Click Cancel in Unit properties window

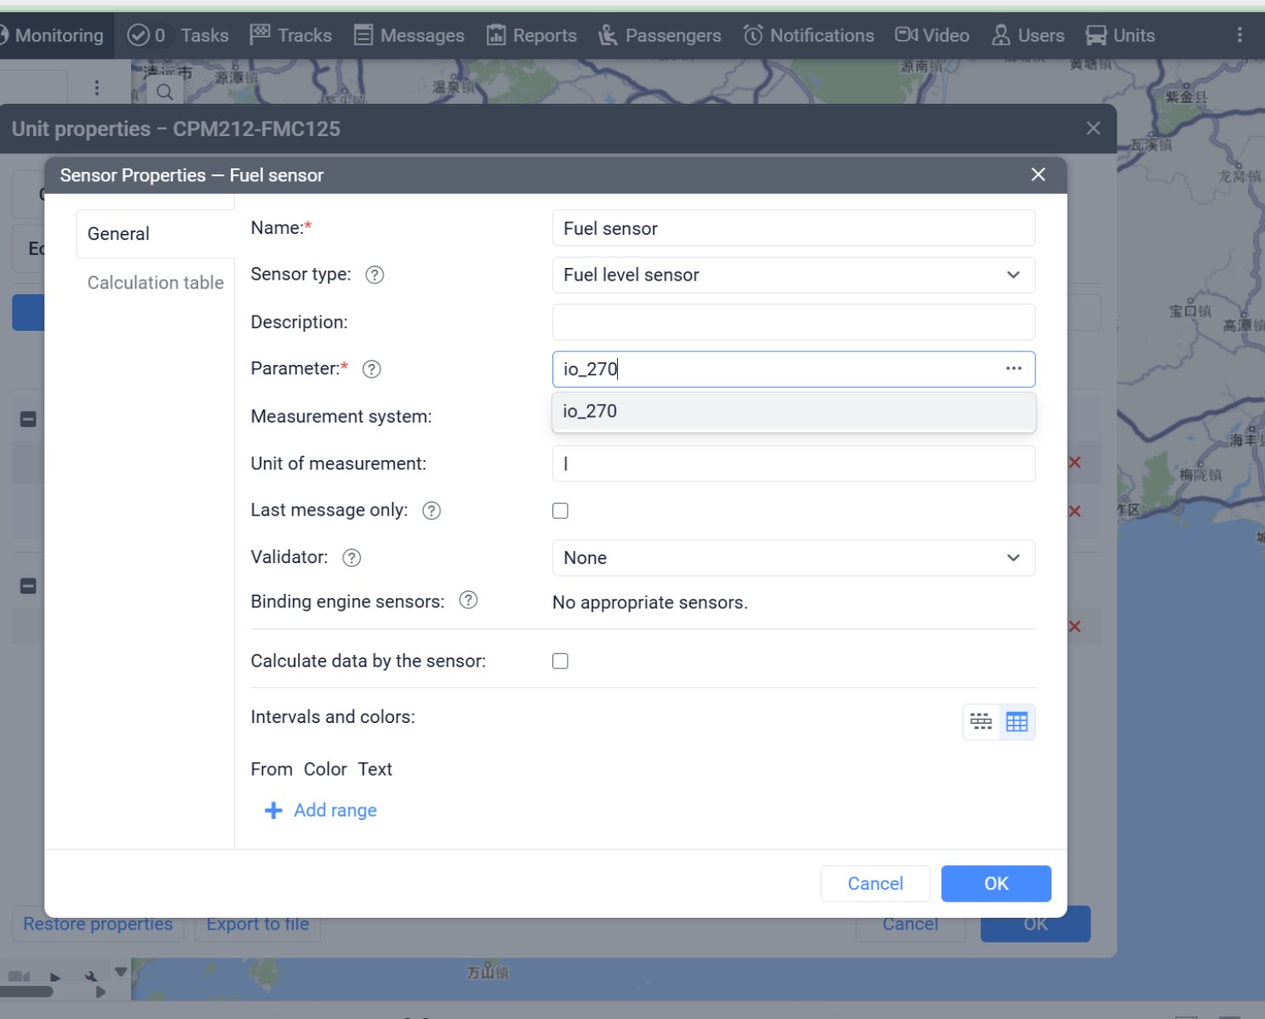pyautogui.click(x=910, y=925)
